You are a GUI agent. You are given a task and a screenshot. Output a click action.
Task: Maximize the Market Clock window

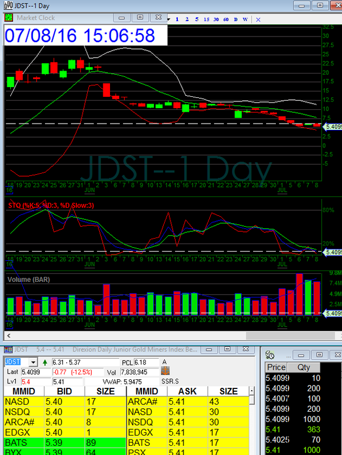coord(141,17)
